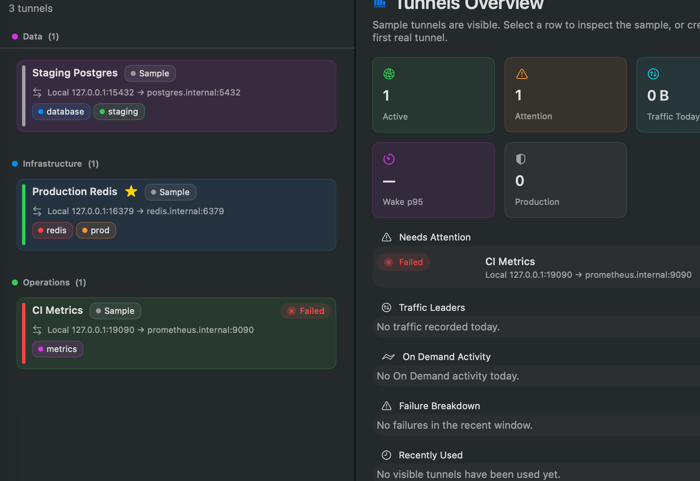This screenshot has height=481, width=700.
Task: Click the prod tag on Production Redis
Action: point(96,230)
